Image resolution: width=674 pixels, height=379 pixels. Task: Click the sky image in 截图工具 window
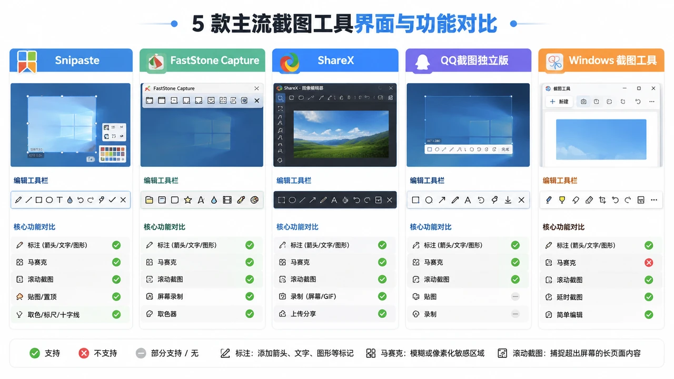pos(601,139)
